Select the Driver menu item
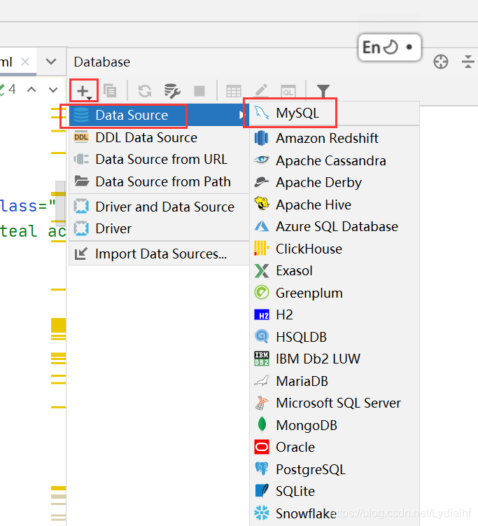 click(160, 228)
